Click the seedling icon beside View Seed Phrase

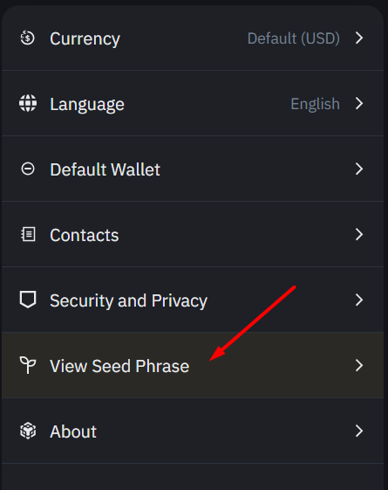(28, 365)
